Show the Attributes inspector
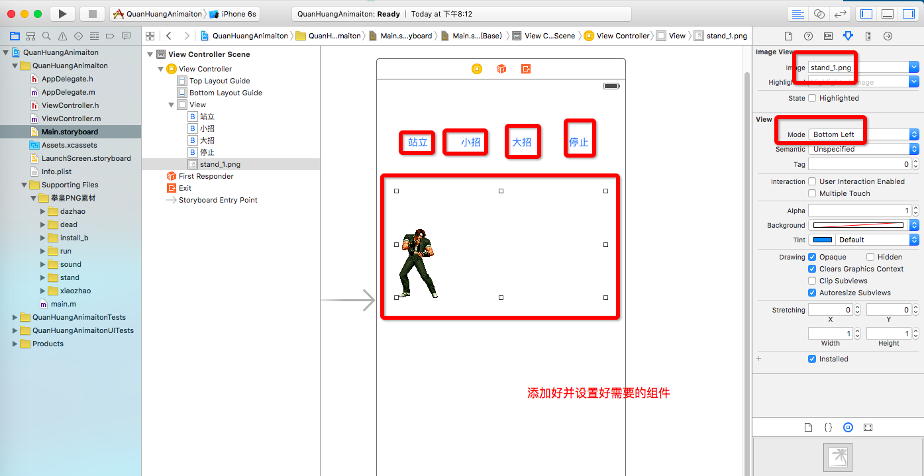This screenshot has width=924, height=476. 848,36
